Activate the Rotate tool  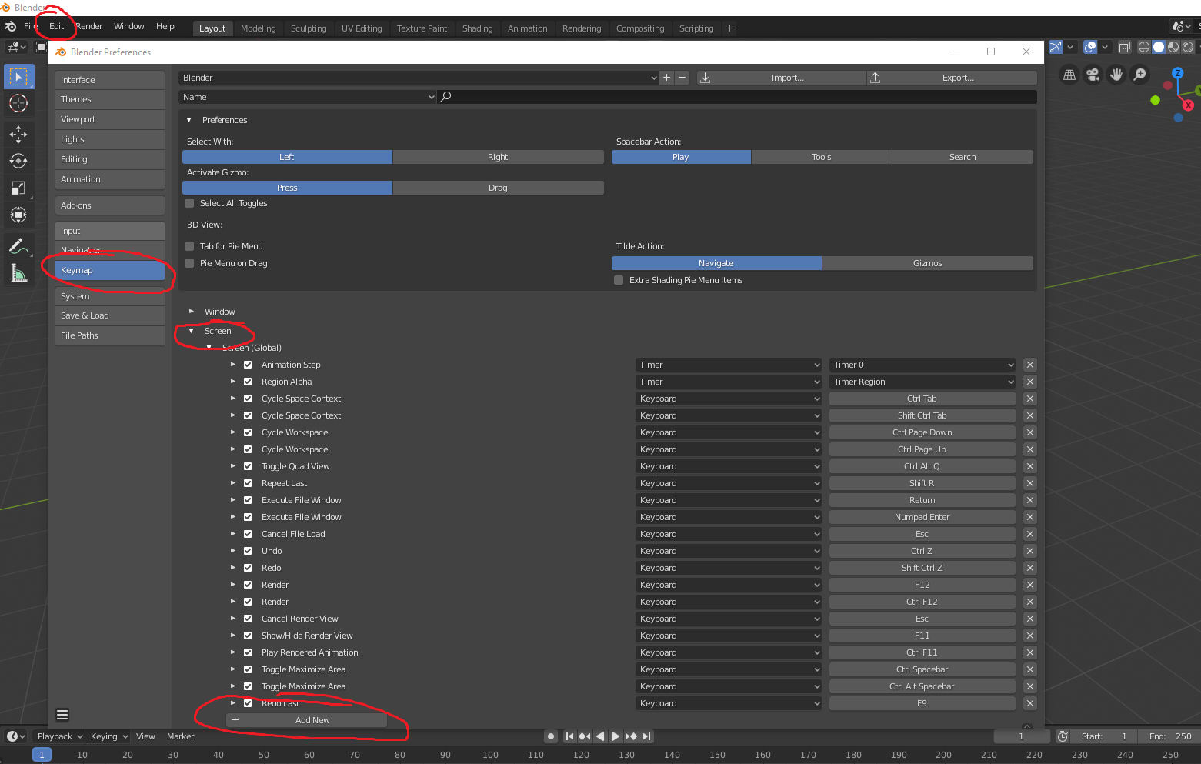pos(18,161)
